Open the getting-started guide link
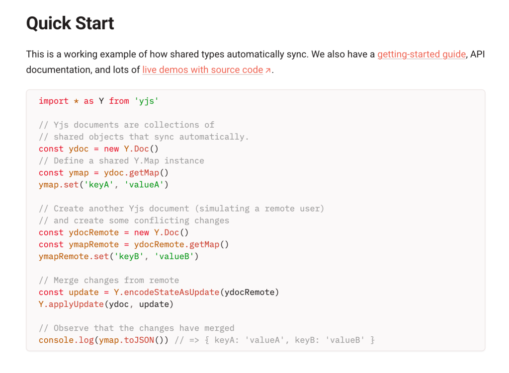Screen dimensions: 509x373 click(422, 54)
